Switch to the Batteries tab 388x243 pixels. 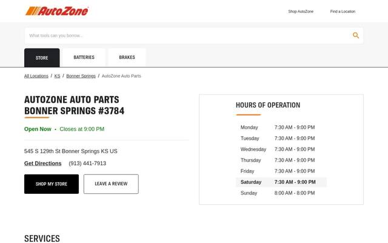[84, 57]
